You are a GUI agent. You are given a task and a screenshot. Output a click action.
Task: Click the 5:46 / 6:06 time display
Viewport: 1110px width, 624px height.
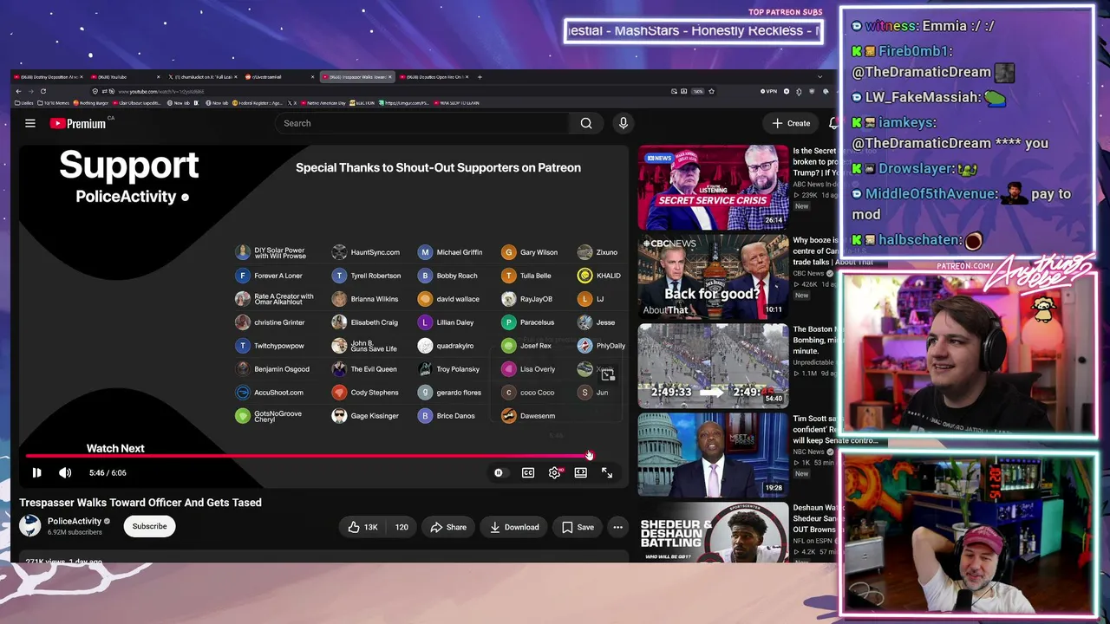(x=108, y=473)
